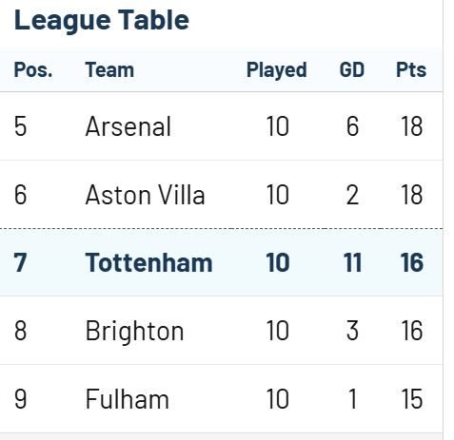Select the highlighted Tottenham team name
The width and height of the screenshot is (454, 440).
[148, 262]
